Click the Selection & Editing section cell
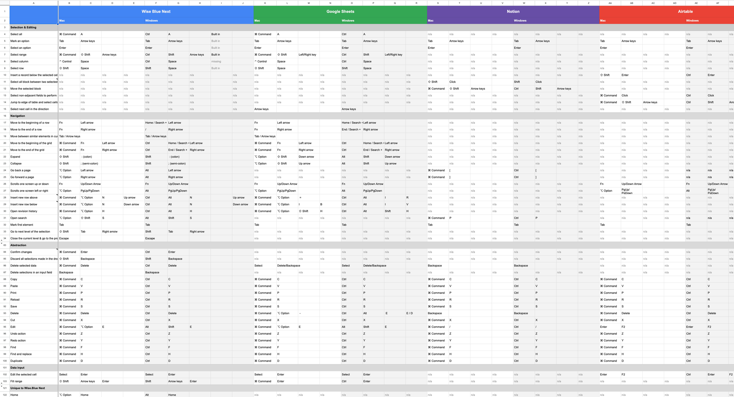734x397 pixels. coord(23,27)
